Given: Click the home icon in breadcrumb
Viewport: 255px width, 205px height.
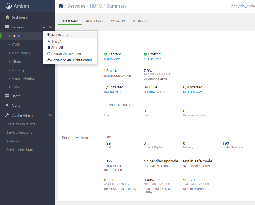Looking at the screenshot, I should (x=61, y=6).
